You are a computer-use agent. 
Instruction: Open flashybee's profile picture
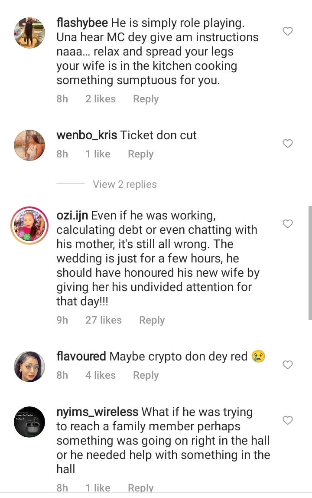[x=30, y=33]
